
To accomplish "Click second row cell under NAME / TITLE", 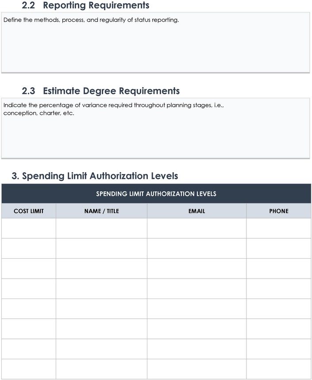I will (x=101, y=248).
